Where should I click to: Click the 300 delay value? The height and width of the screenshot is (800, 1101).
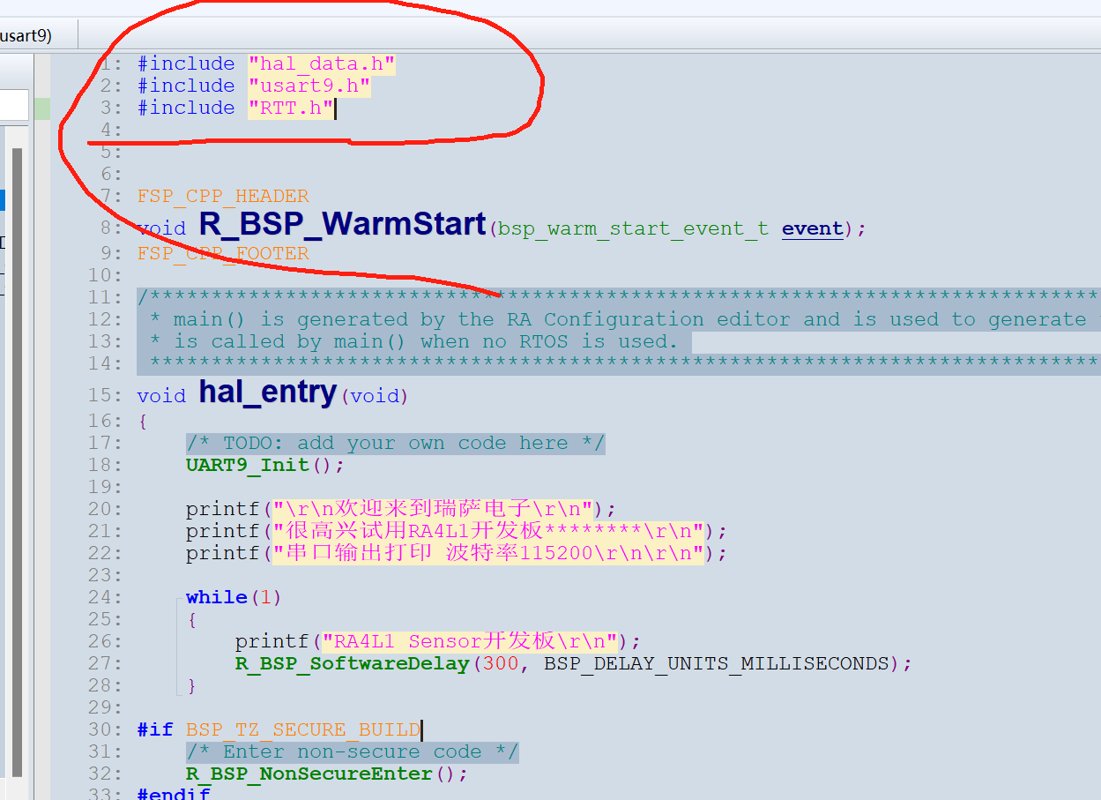click(501, 663)
